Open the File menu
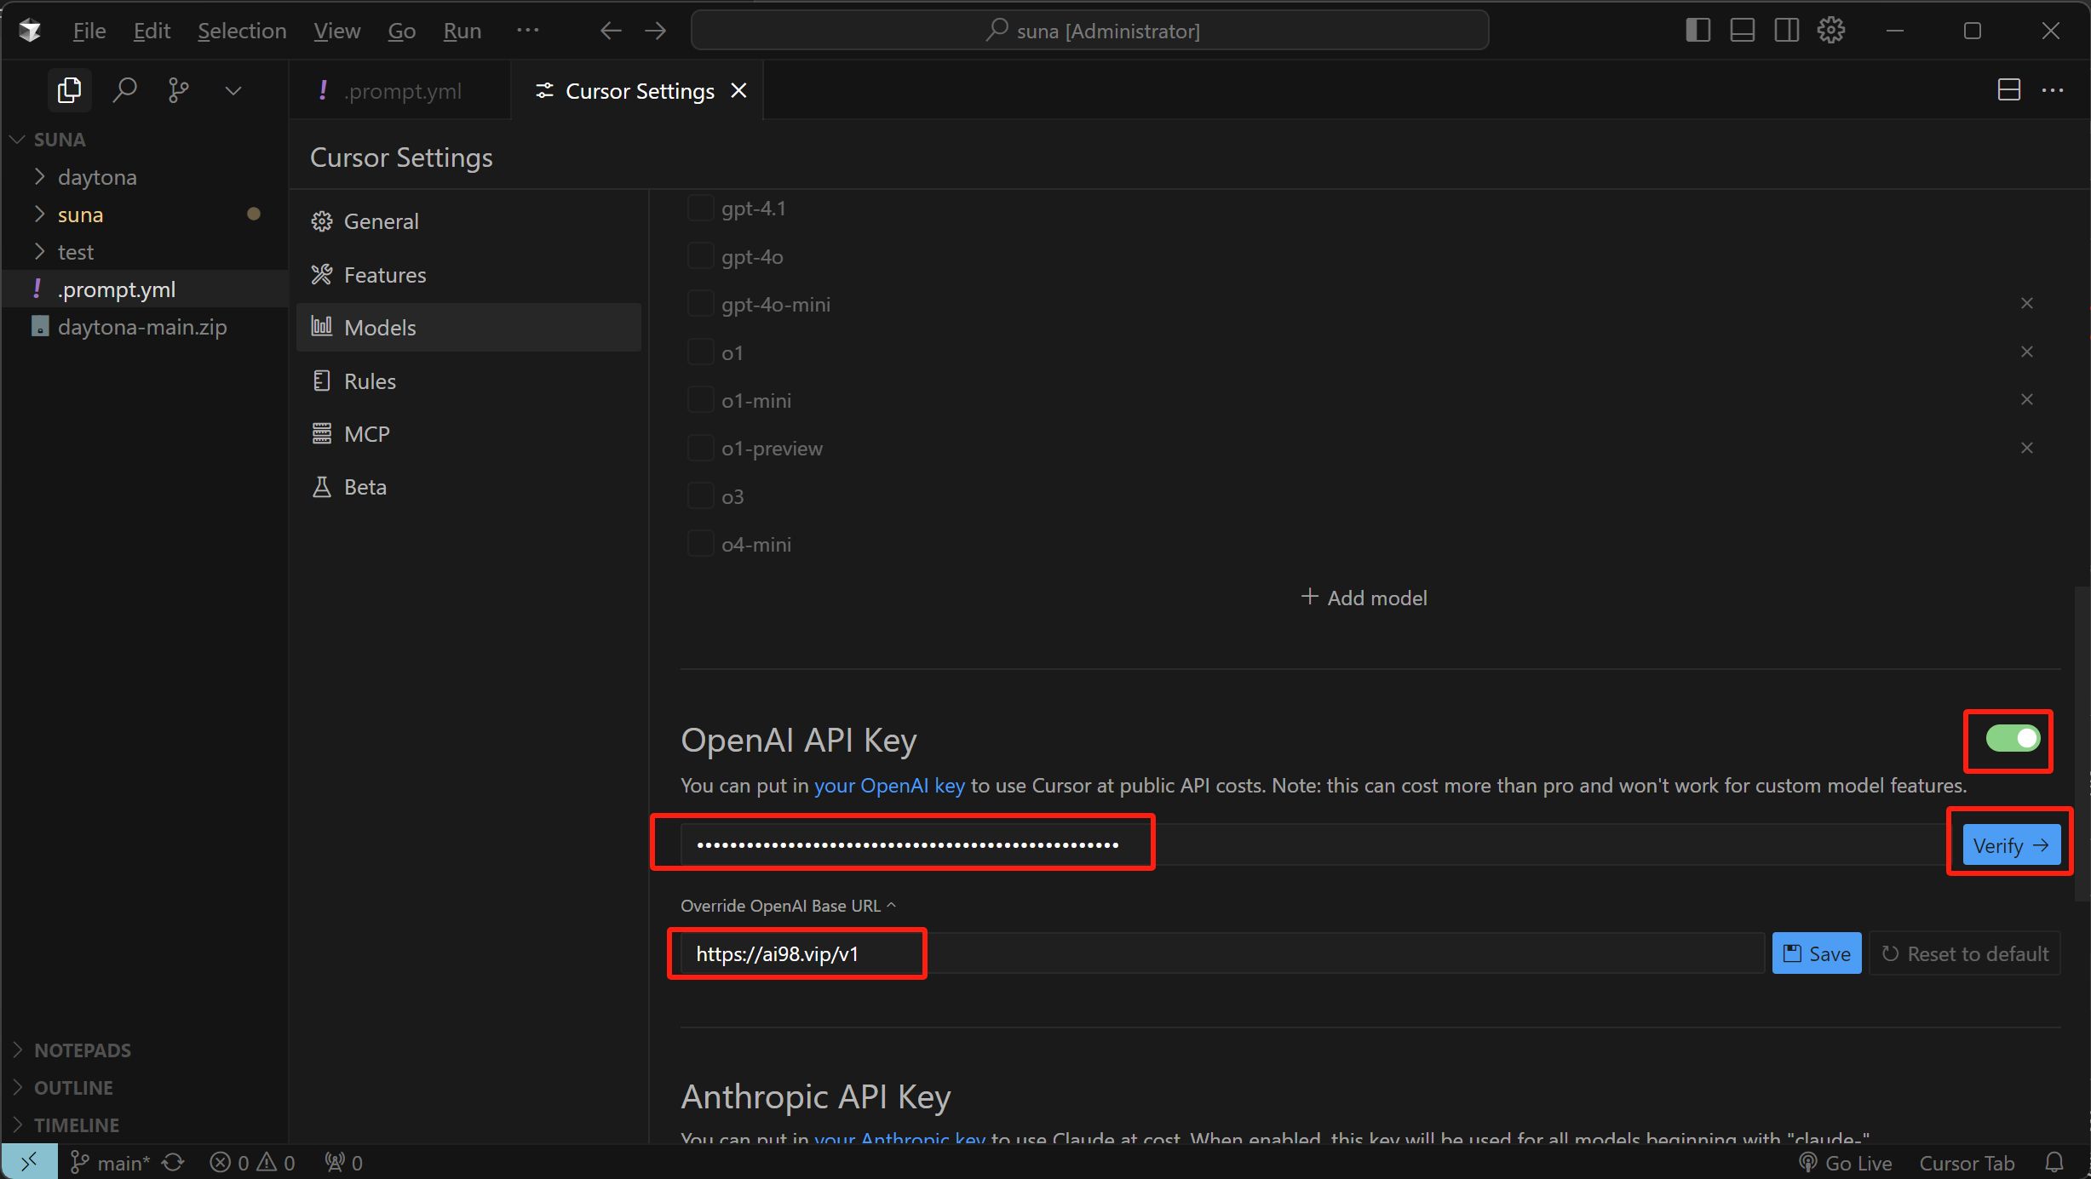Image resolution: width=2091 pixels, height=1179 pixels. (89, 31)
